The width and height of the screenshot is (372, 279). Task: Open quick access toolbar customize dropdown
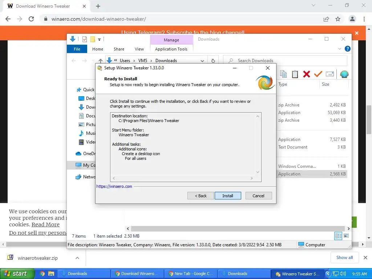pos(100,39)
